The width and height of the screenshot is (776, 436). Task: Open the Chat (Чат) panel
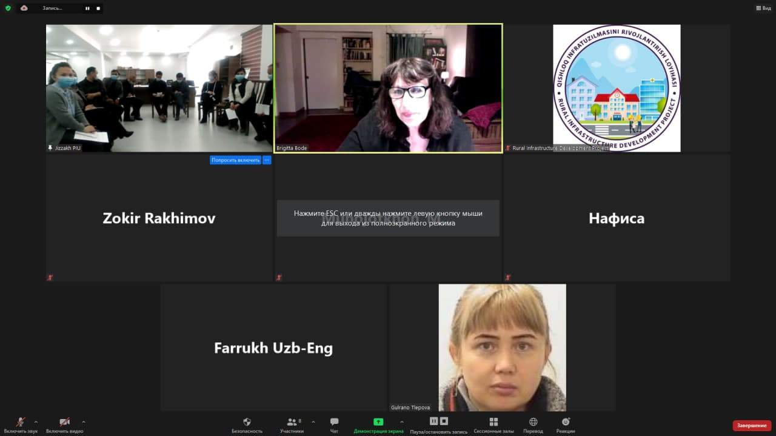[x=334, y=422]
